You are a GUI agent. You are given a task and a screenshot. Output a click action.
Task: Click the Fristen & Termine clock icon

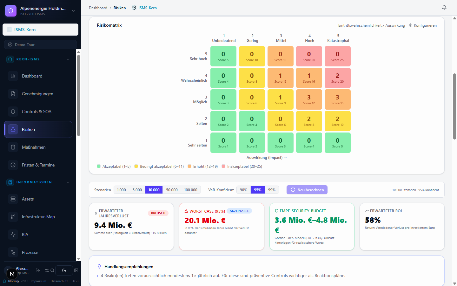13,165
